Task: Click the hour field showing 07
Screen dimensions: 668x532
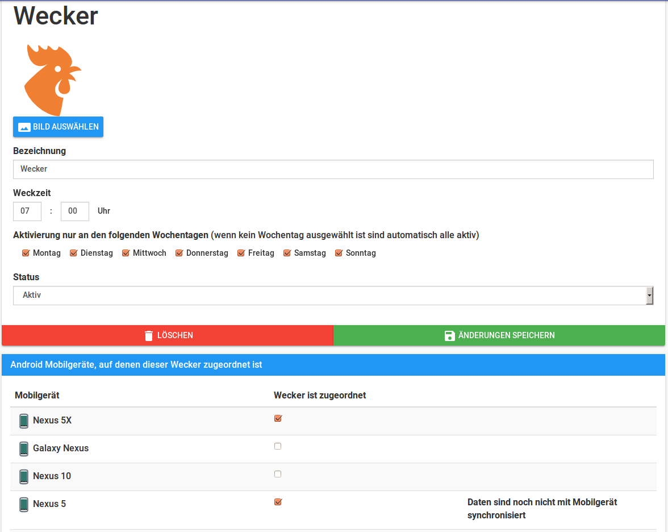Action: (27, 211)
